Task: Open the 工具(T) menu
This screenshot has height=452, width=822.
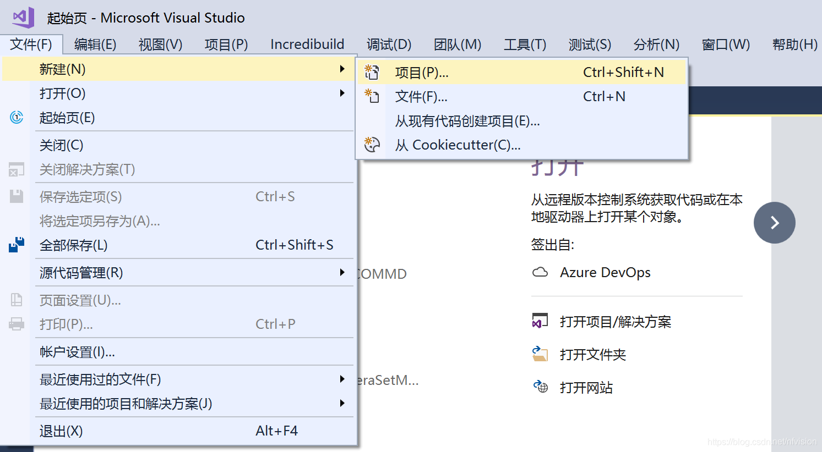Action: (525, 44)
